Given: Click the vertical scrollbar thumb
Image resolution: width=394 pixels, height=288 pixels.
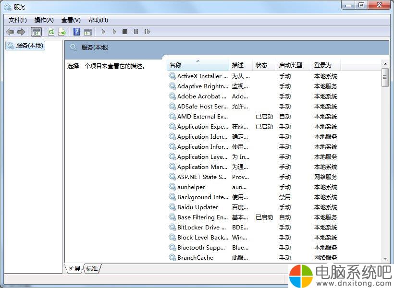Looking at the screenshot, I should (x=385, y=77).
